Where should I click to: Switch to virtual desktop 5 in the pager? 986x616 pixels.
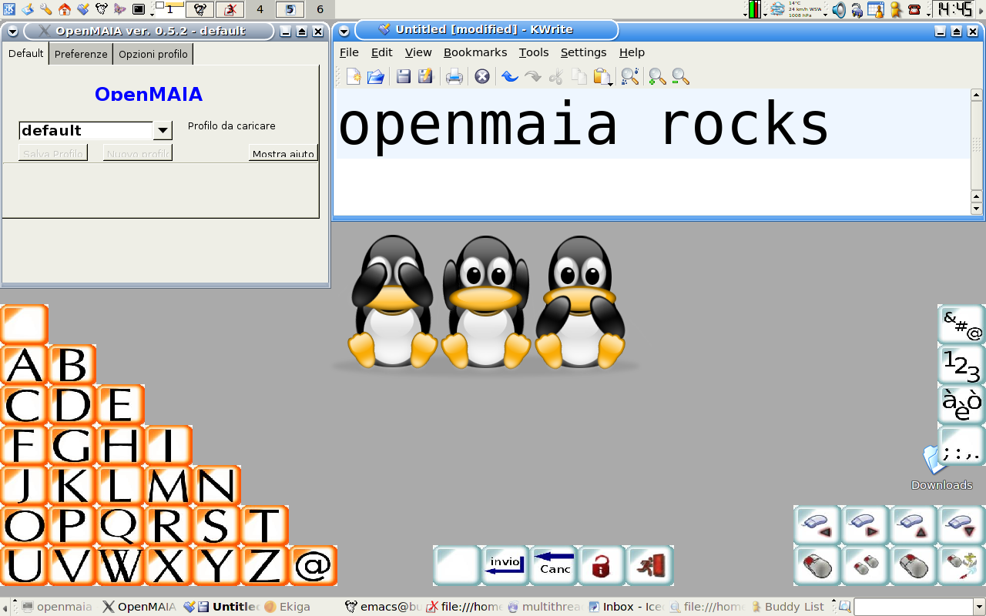(x=290, y=9)
